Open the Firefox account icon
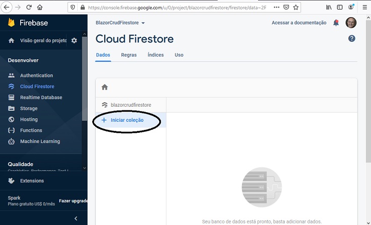Screen dimensions: 371x225 pyautogui.click(x=351, y=7)
